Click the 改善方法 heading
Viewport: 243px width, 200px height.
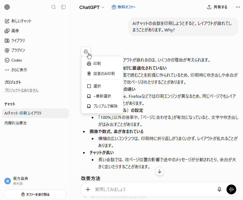click(x=90, y=178)
